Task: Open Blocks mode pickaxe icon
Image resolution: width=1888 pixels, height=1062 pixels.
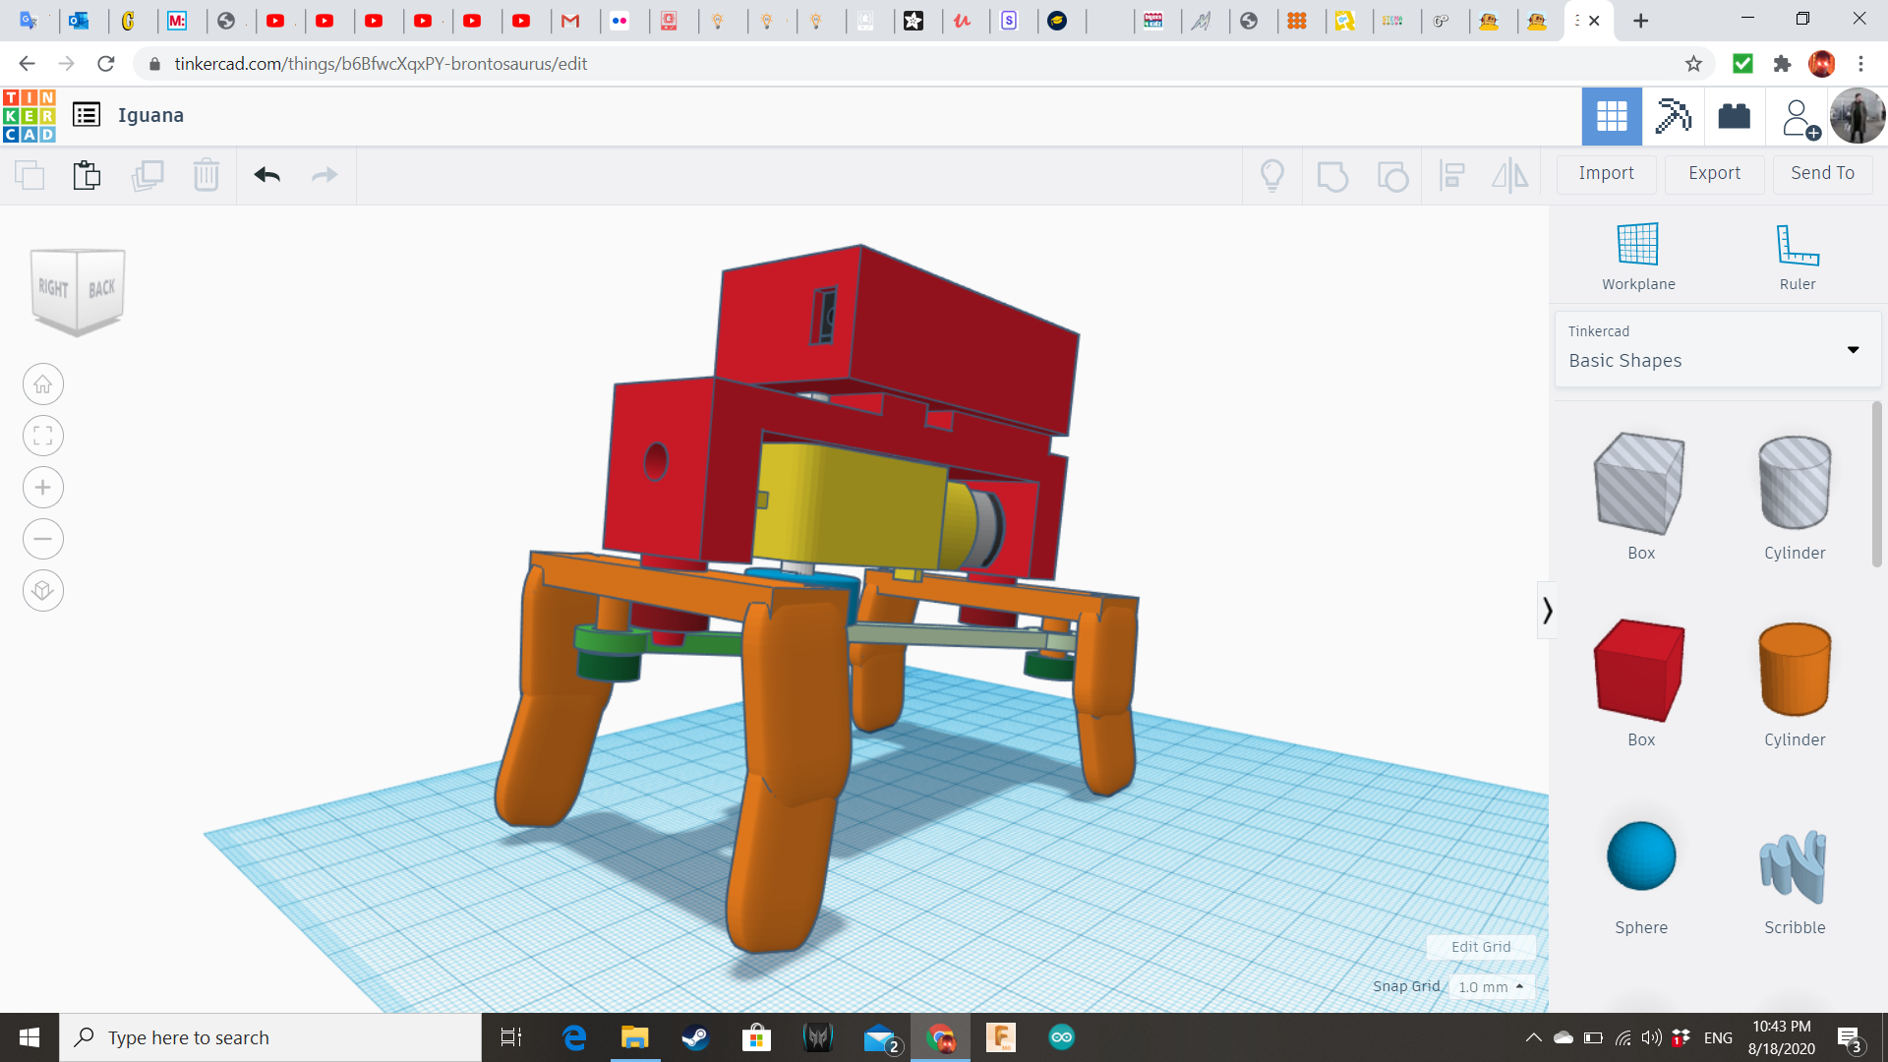Action: point(1673,116)
